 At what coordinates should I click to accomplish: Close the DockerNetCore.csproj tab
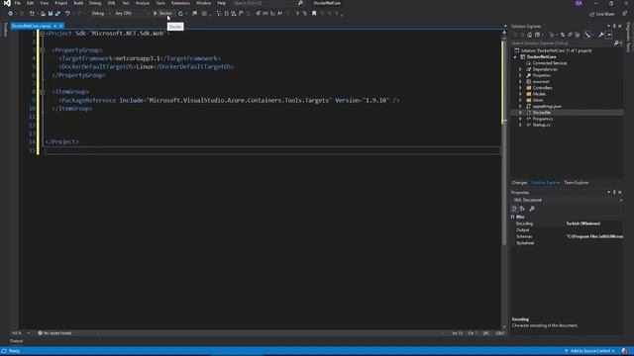click(61, 26)
